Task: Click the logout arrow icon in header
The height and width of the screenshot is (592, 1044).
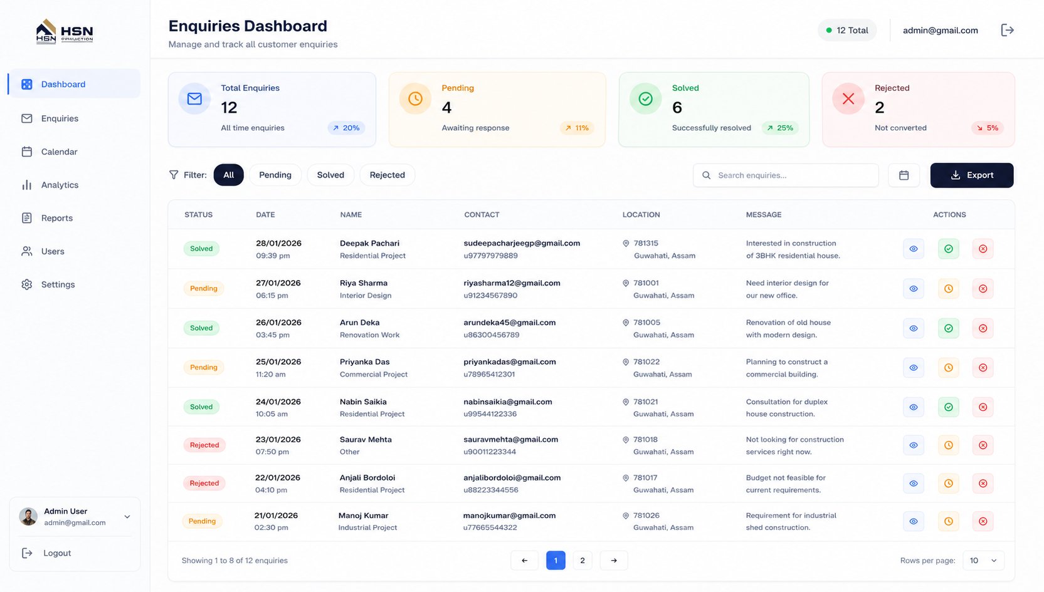Action: point(1007,30)
